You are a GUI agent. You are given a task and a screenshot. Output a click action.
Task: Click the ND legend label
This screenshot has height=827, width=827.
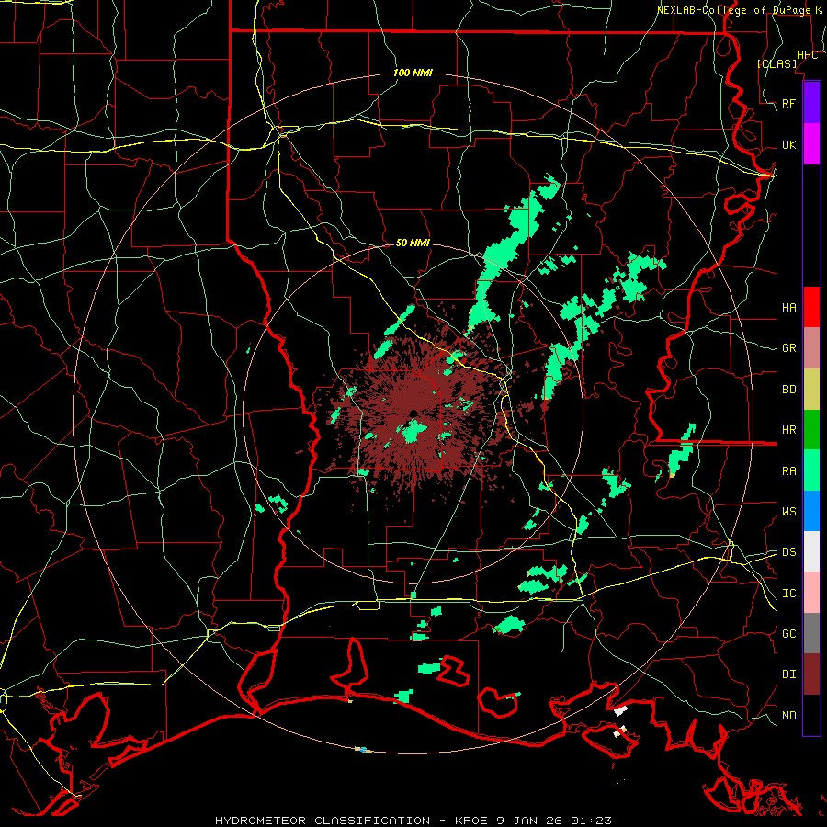tap(788, 716)
